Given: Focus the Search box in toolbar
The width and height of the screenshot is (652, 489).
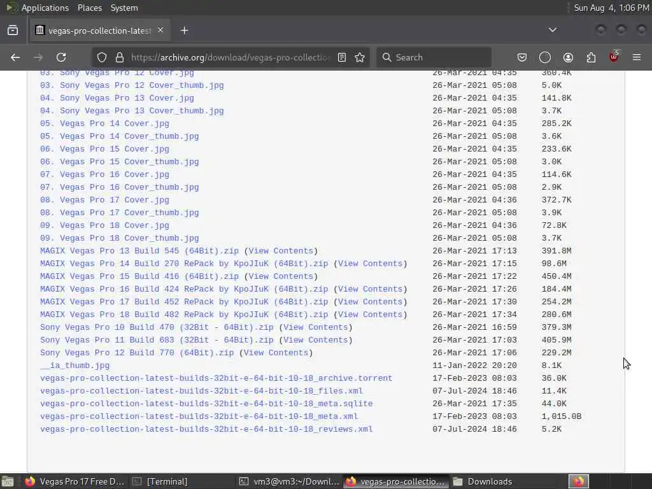Looking at the screenshot, I should tap(434, 57).
